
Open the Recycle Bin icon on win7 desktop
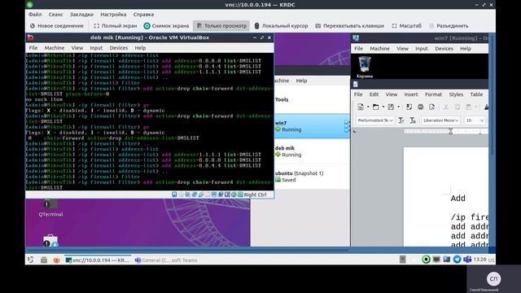coord(365,67)
